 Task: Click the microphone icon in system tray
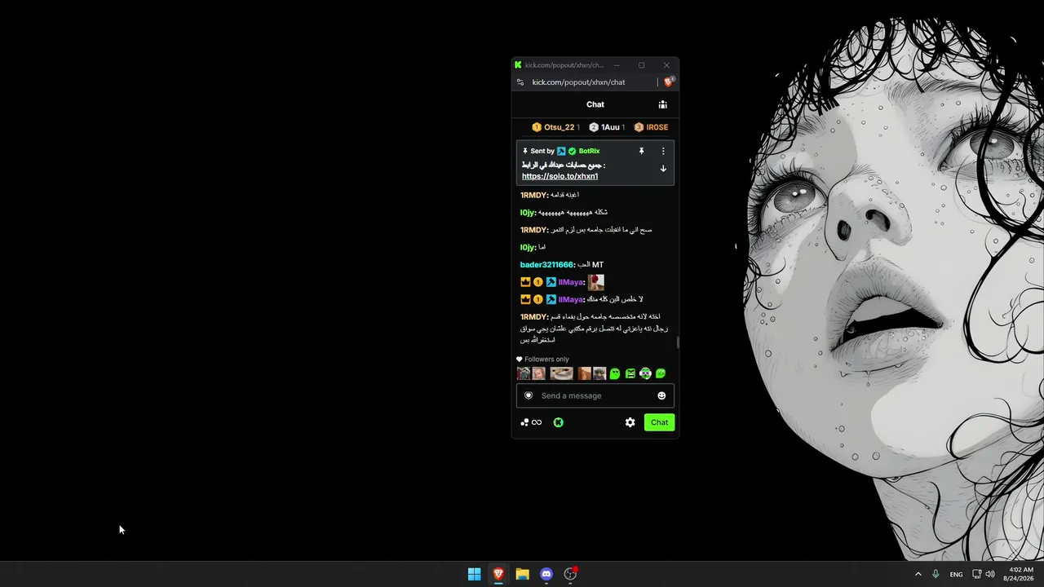tap(936, 574)
